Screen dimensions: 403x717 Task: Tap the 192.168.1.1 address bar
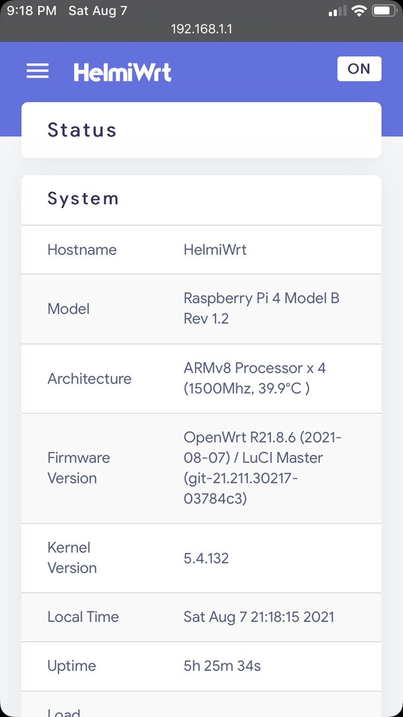[x=201, y=29]
